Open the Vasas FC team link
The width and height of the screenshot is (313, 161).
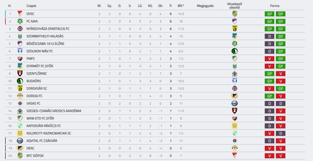[33, 103]
